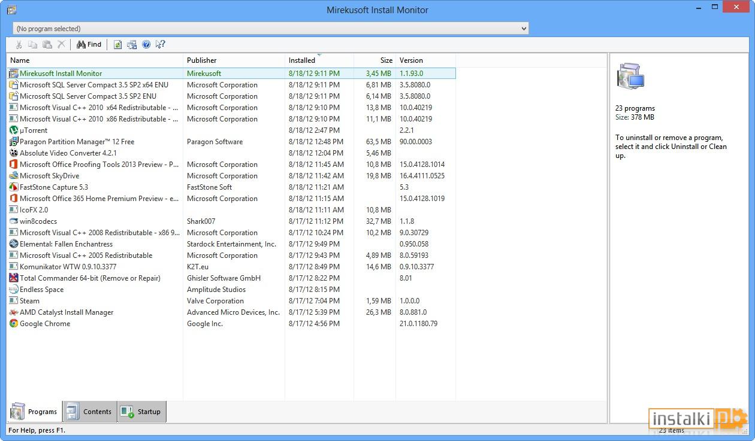Click the win8codecs icon

pos(14,221)
